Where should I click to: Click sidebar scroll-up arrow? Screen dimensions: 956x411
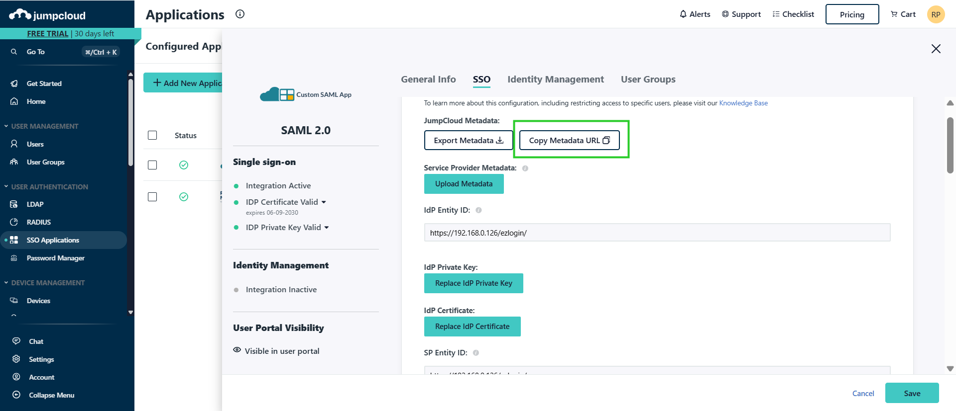click(x=130, y=75)
